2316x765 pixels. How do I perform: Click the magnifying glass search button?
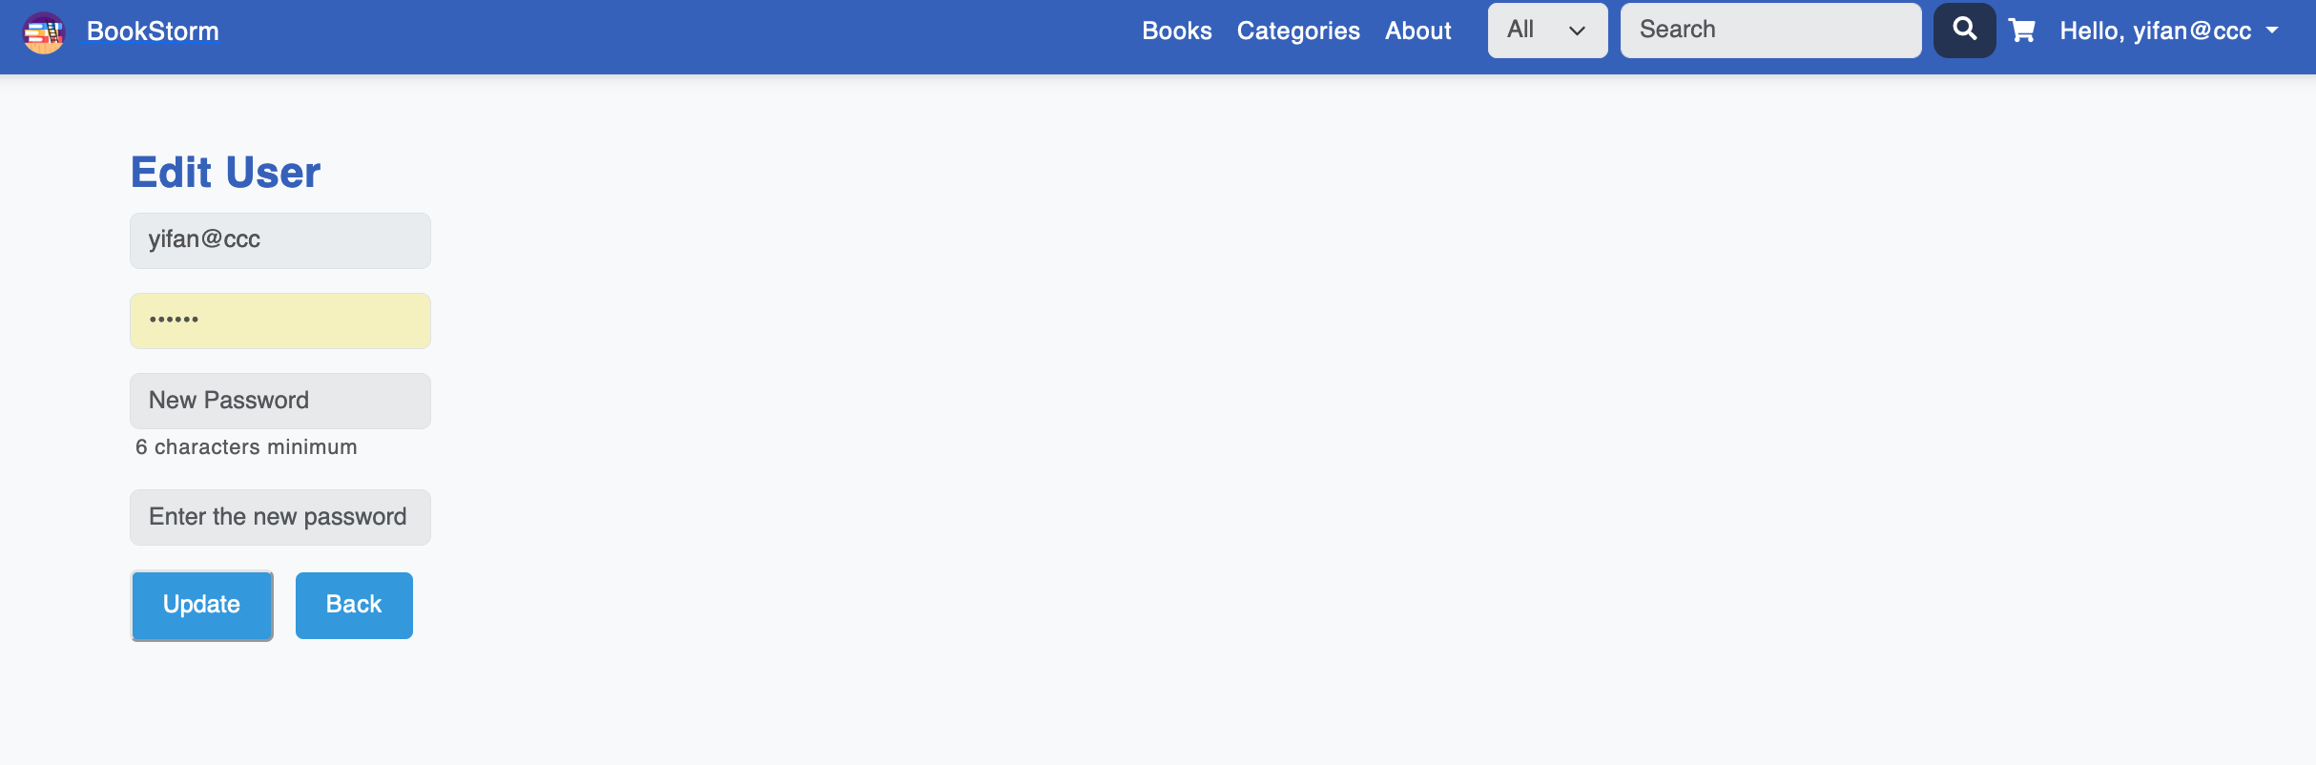1964,31
